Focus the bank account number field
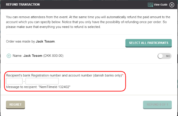The width and height of the screenshot is (178, 116). 42,81
